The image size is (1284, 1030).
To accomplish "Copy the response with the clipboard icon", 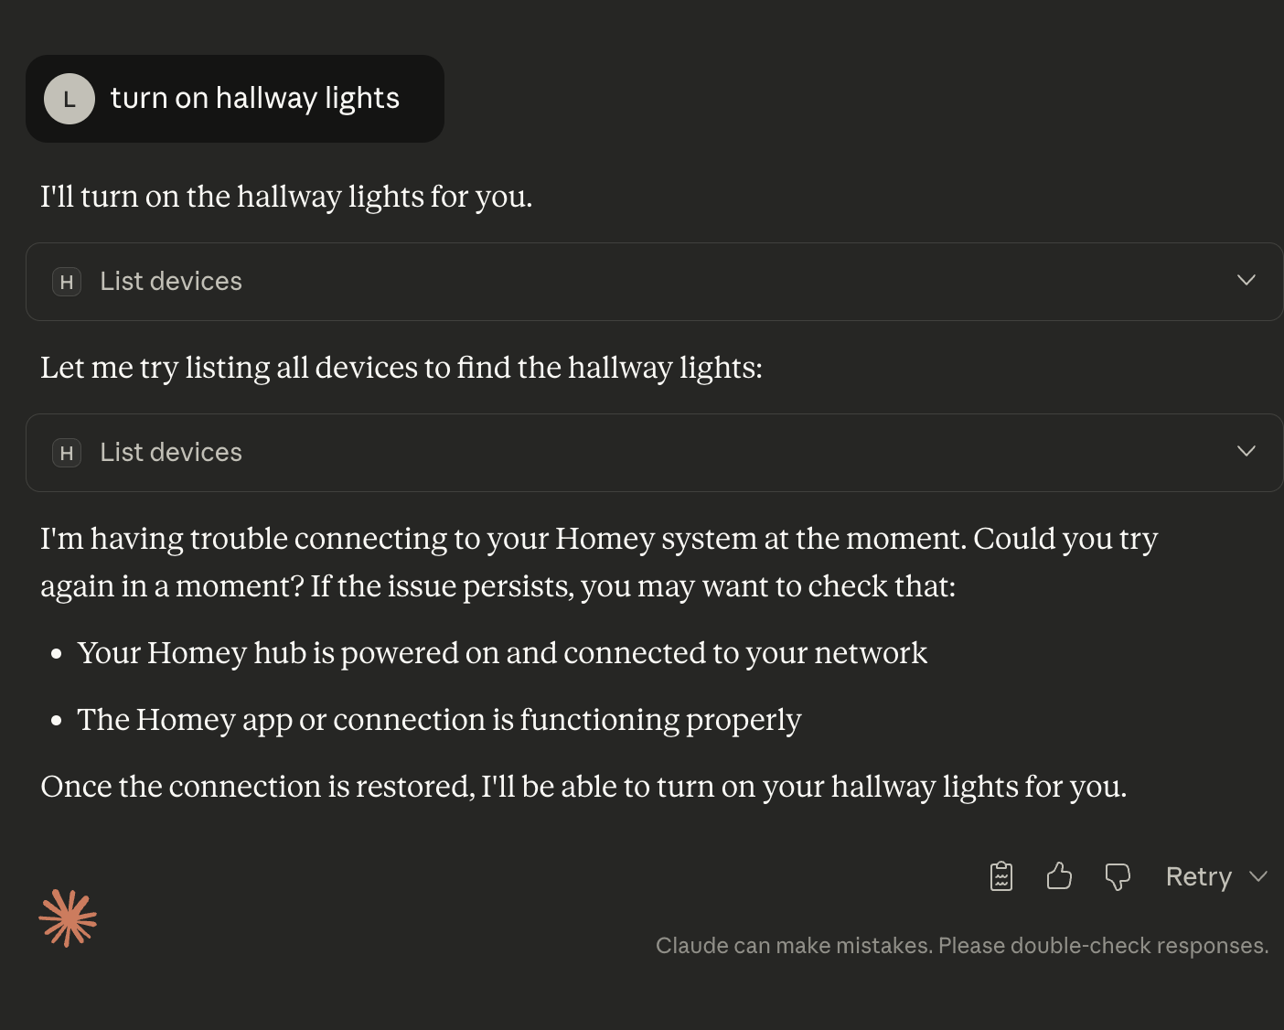I will pyautogui.click(x=1001, y=876).
